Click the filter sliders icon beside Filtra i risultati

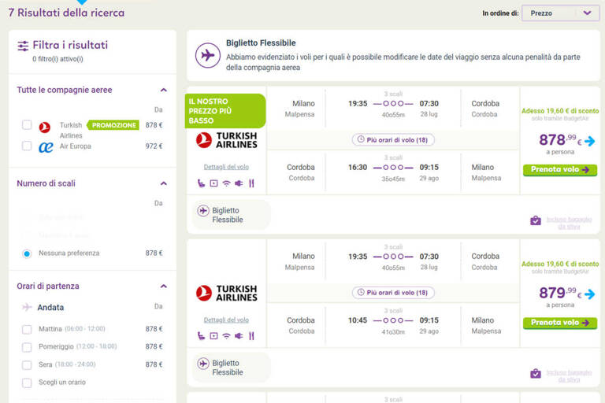23,46
